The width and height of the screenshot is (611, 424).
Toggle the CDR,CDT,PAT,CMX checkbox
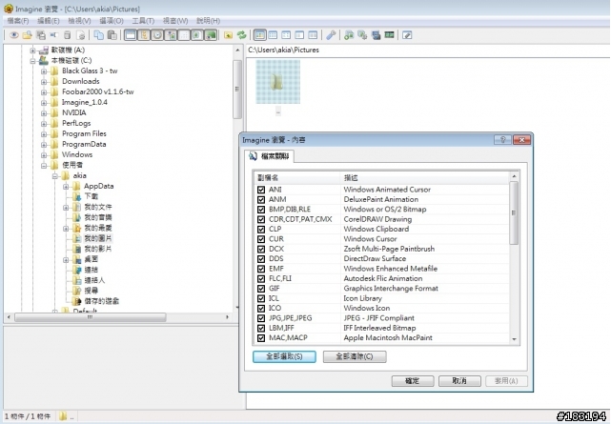pos(261,219)
